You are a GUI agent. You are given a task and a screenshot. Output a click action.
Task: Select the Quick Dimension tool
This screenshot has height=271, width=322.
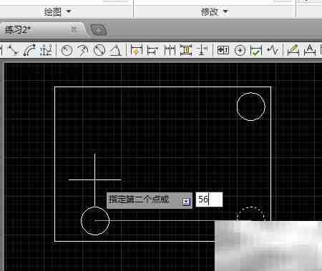pyautogui.click(x=137, y=50)
